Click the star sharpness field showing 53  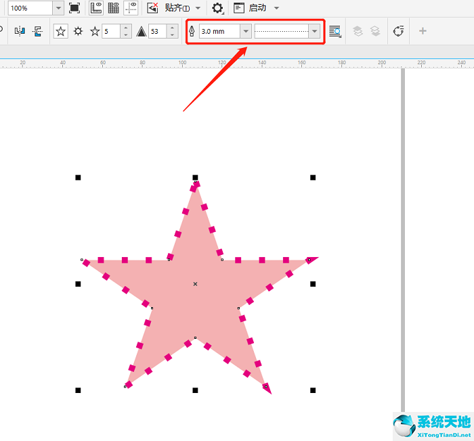point(157,31)
